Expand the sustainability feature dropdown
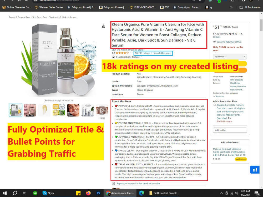 click(141, 57)
